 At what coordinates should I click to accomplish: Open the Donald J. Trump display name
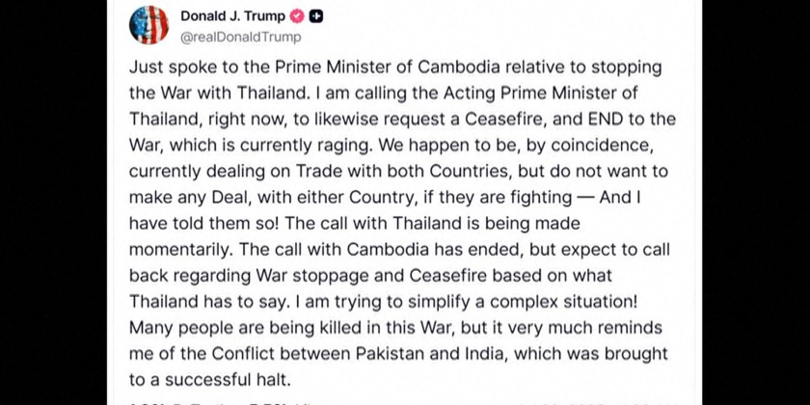pyautogui.click(x=232, y=16)
